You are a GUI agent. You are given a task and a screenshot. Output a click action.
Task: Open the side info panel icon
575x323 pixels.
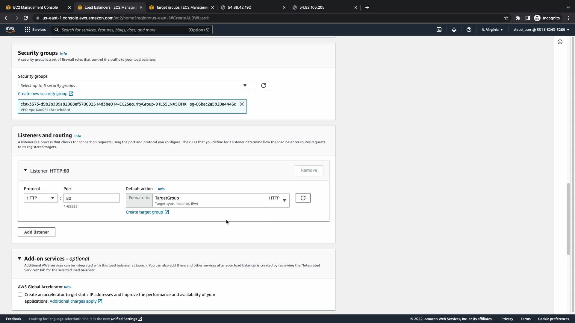560,42
